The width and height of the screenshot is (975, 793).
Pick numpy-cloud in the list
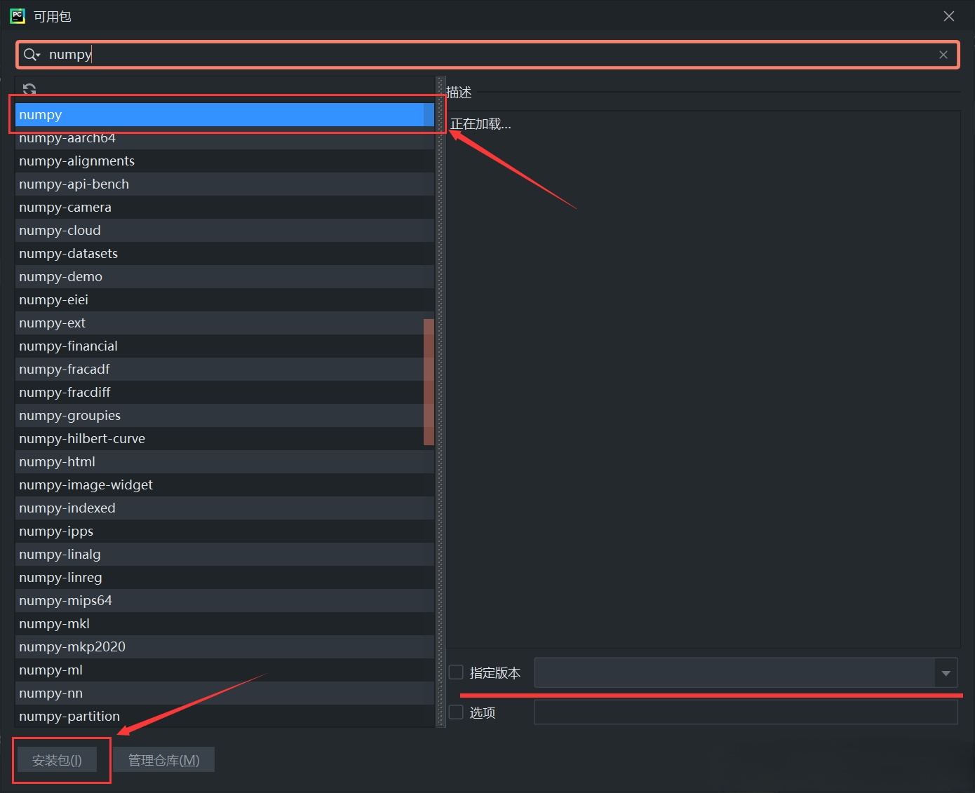224,231
